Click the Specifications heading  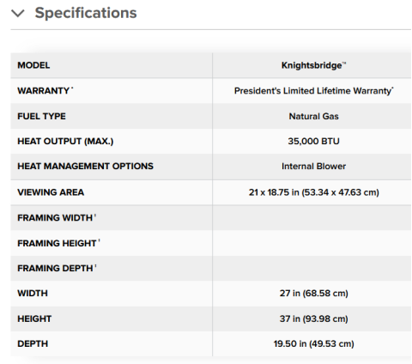(86, 13)
